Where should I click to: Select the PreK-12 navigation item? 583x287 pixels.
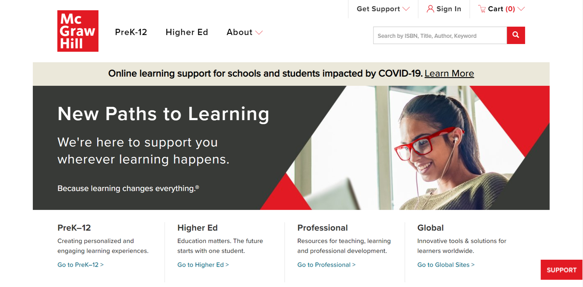[x=131, y=32]
